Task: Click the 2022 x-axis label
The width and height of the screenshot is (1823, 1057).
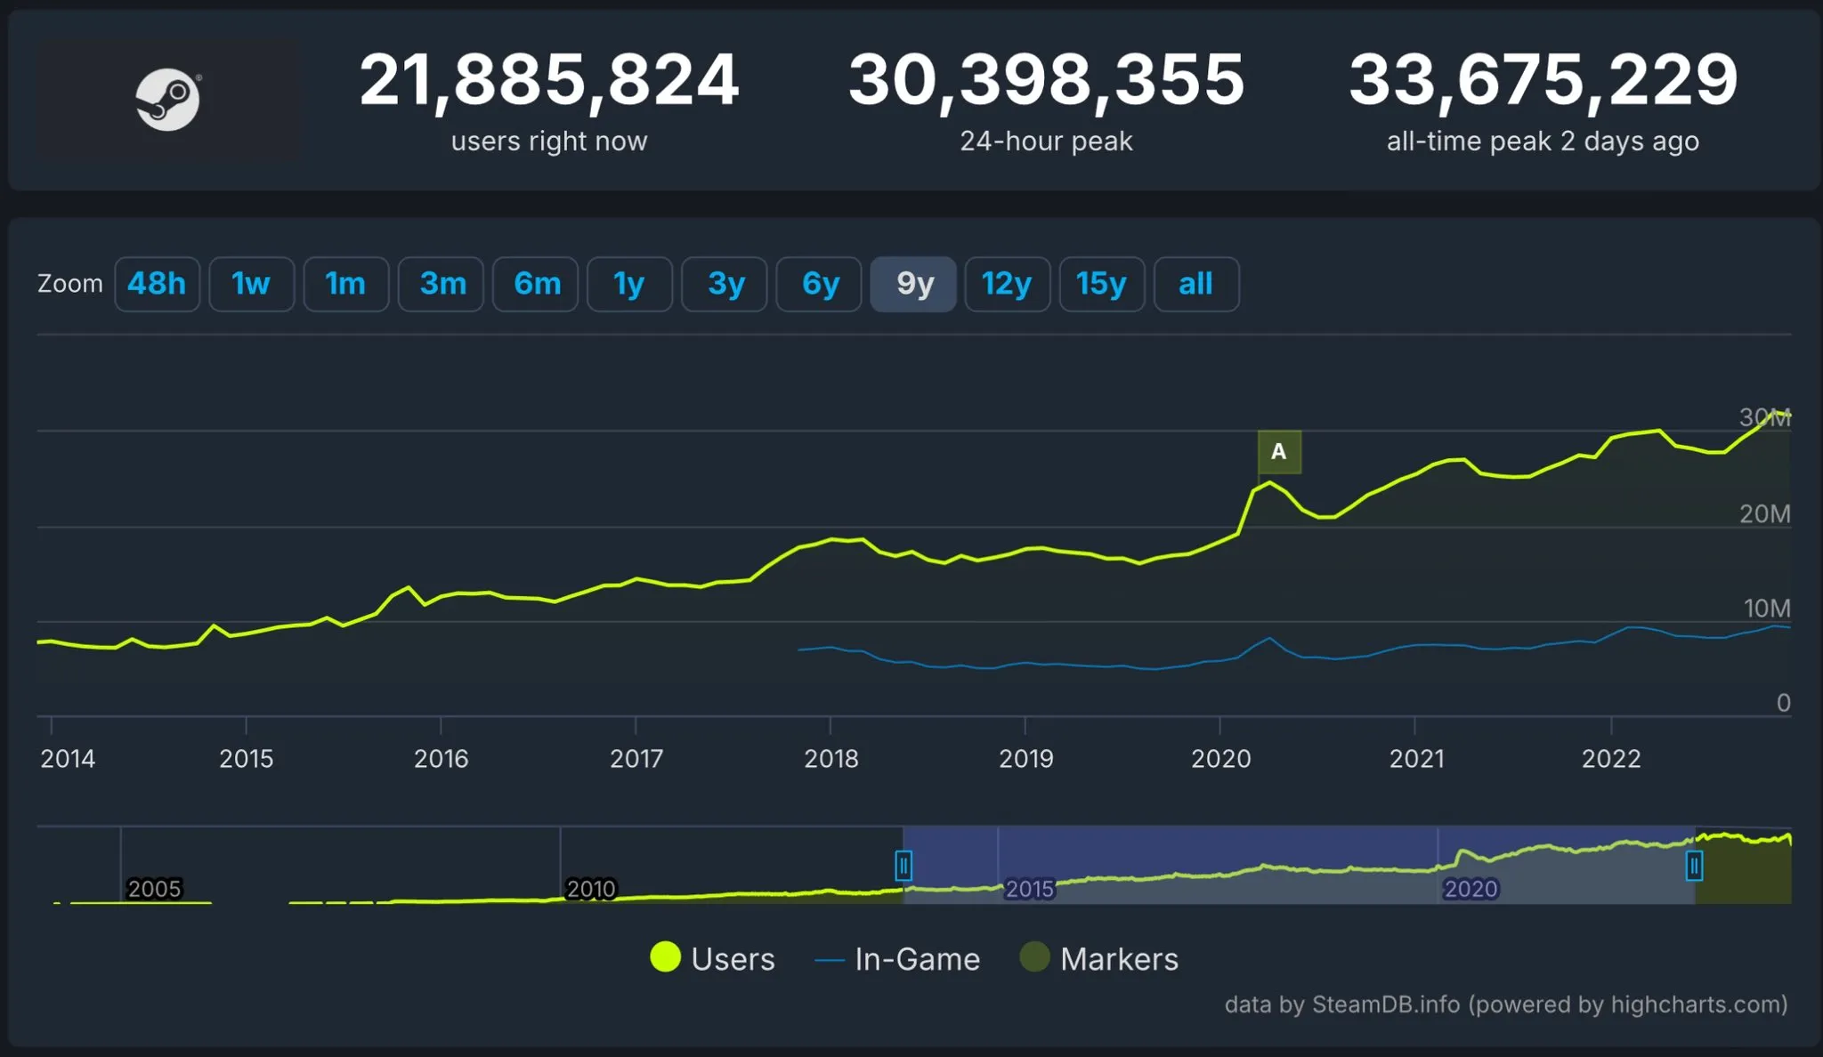Action: [1611, 759]
